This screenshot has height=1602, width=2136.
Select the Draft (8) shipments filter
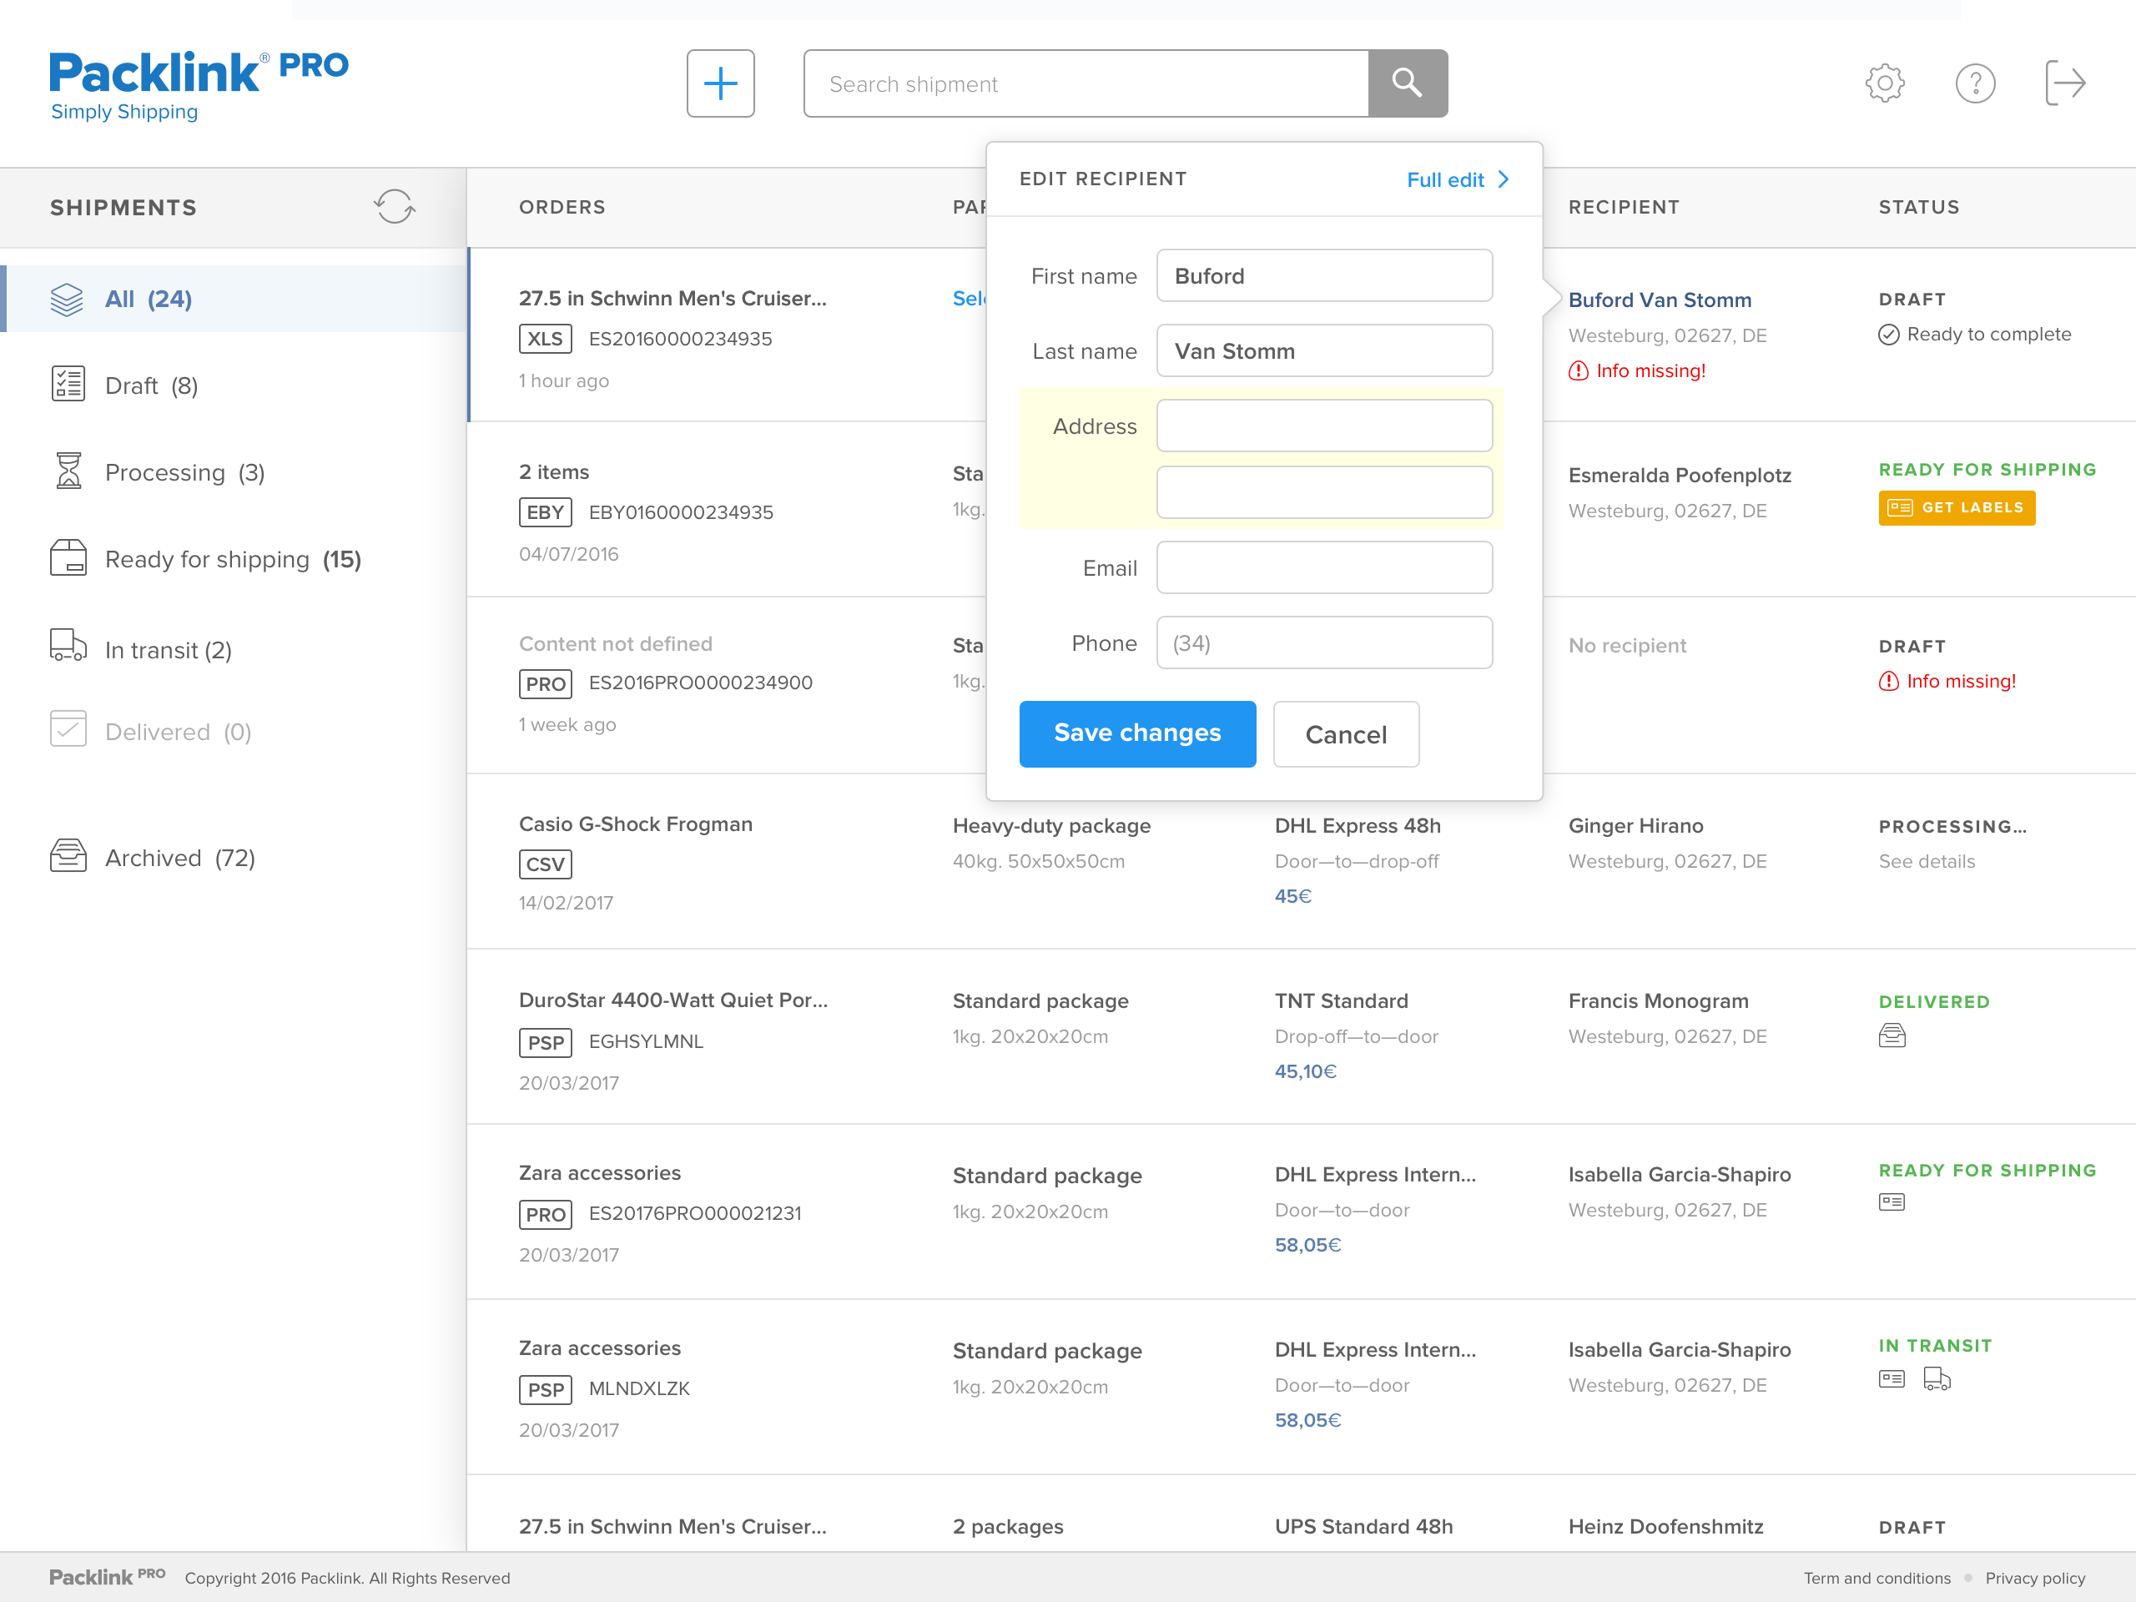pyautogui.click(x=151, y=385)
